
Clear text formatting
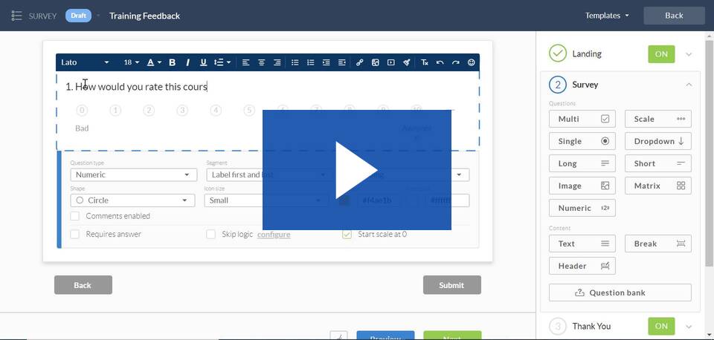click(425, 62)
